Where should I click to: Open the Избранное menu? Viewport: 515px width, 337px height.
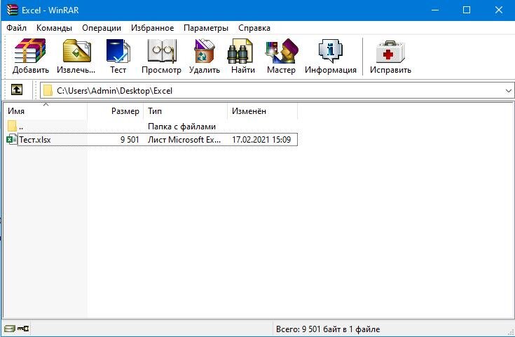tap(153, 28)
